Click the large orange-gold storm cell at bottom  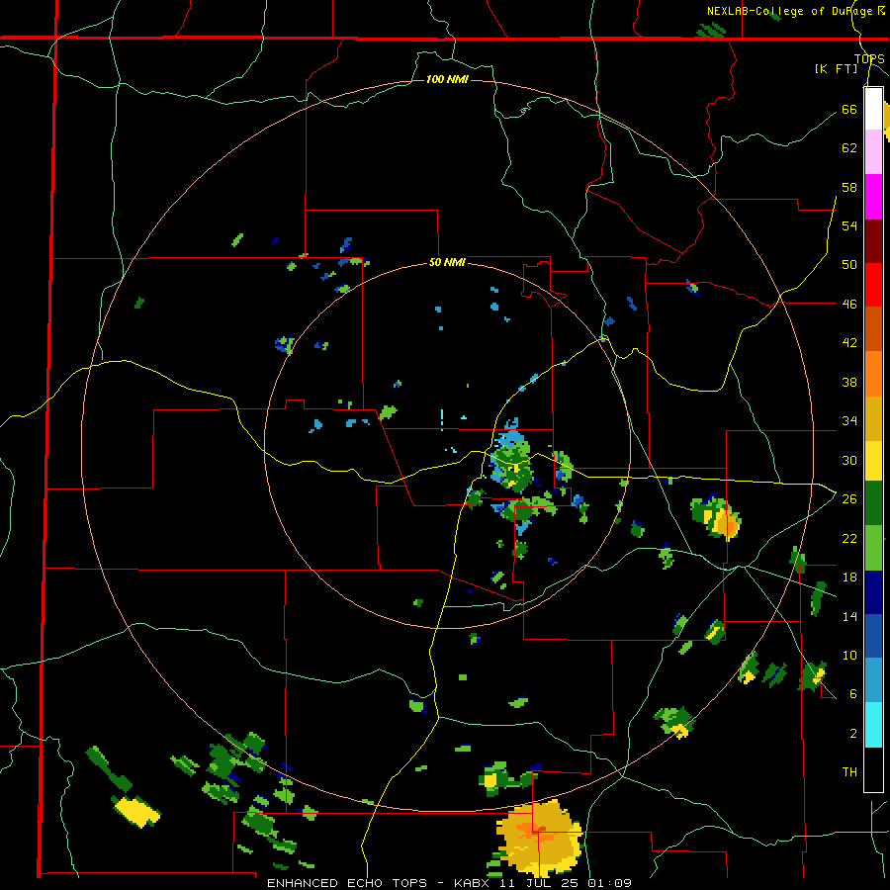tap(539, 838)
